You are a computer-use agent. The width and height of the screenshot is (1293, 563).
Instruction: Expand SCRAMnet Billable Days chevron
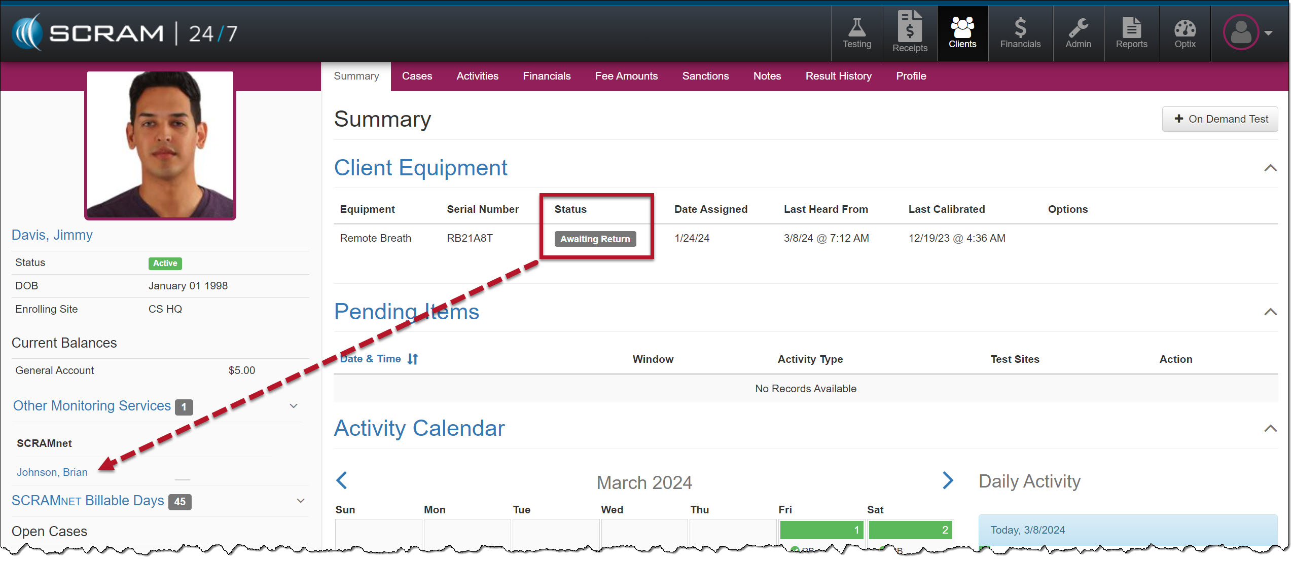300,501
